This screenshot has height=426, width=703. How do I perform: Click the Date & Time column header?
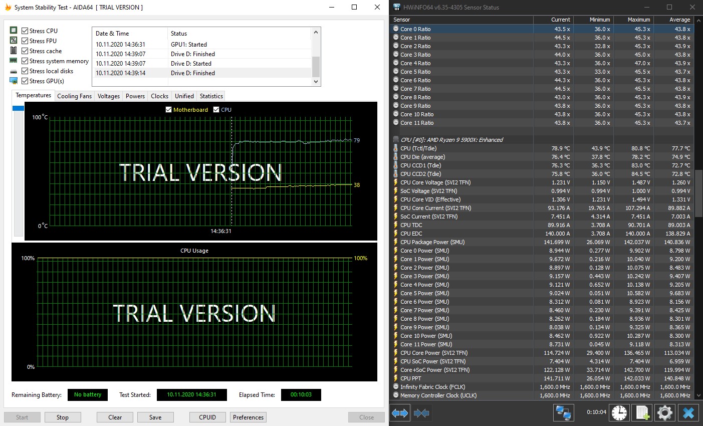(x=130, y=34)
